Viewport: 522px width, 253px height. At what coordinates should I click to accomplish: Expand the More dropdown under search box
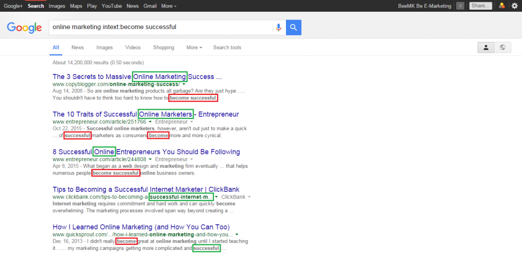click(x=194, y=47)
